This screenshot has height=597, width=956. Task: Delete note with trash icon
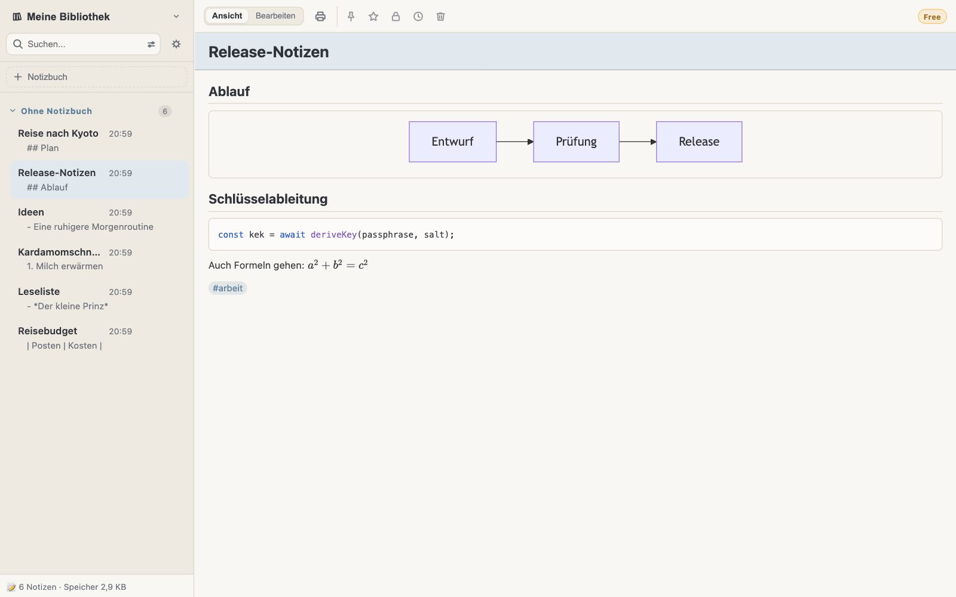(440, 17)
